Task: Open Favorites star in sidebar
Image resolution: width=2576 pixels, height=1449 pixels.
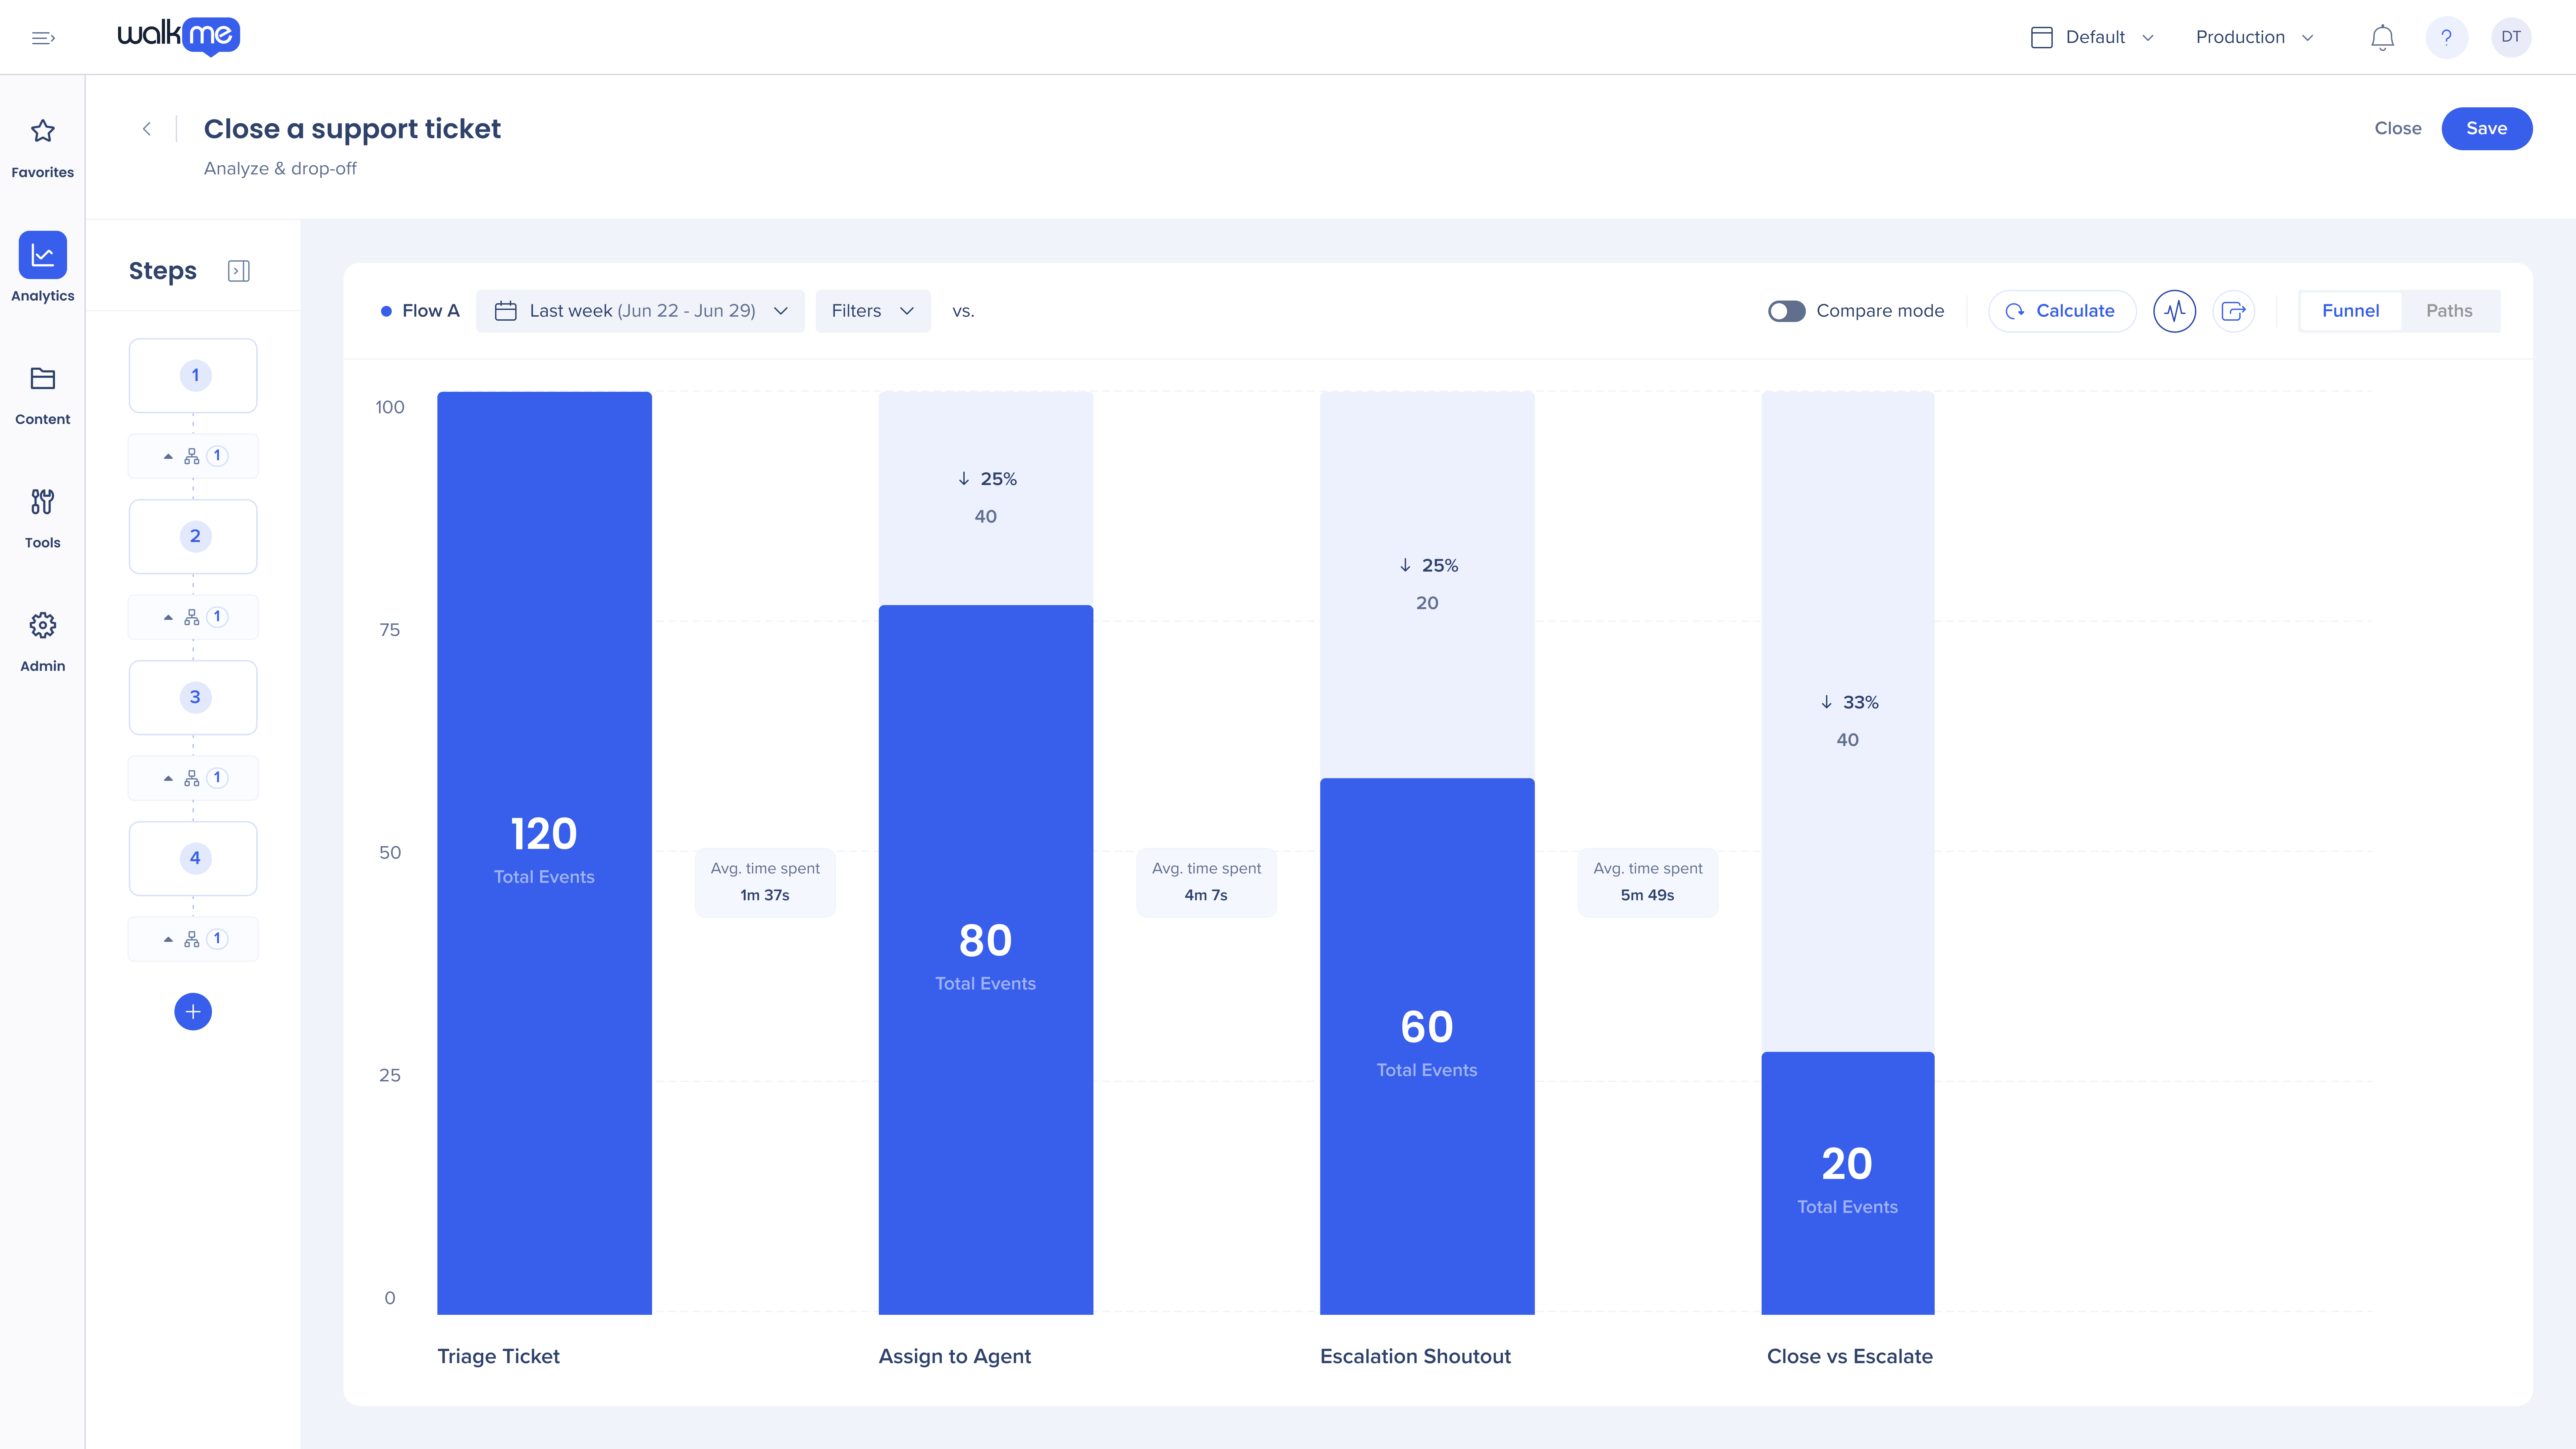Action: pos(42,131)
